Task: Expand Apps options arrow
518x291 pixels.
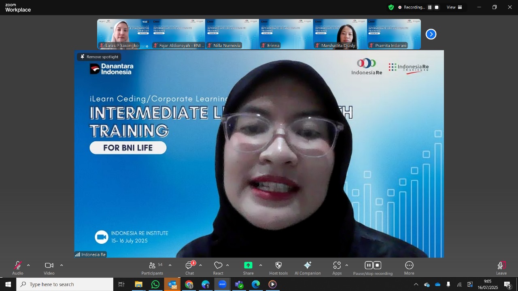Action: (x=347, y=266)
